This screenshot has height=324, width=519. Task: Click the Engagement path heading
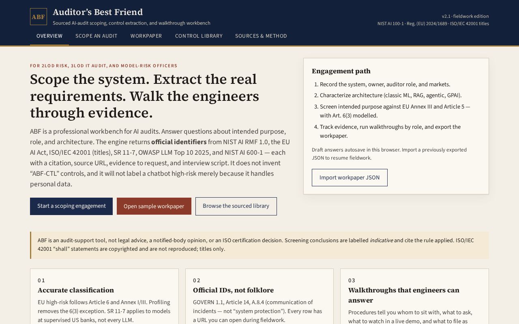coord(341,71)
